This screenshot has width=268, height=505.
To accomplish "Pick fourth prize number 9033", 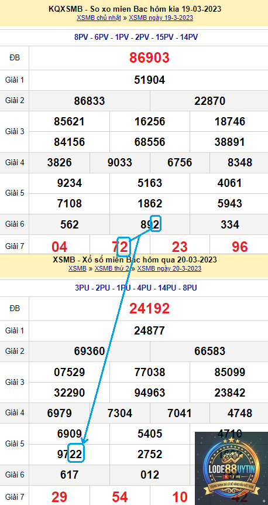I will pyautogui.click(x=120, y=162).
